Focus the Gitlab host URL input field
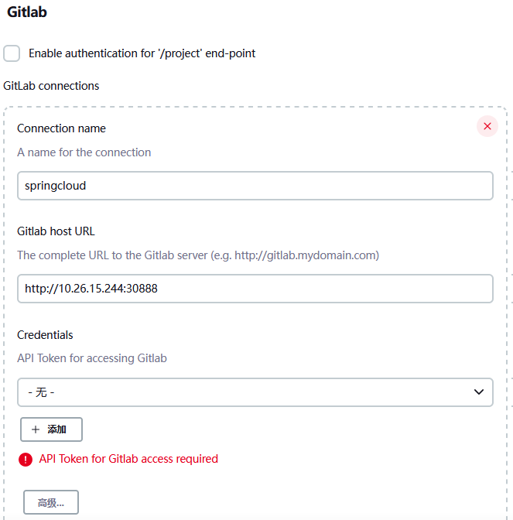 (255, 289)
